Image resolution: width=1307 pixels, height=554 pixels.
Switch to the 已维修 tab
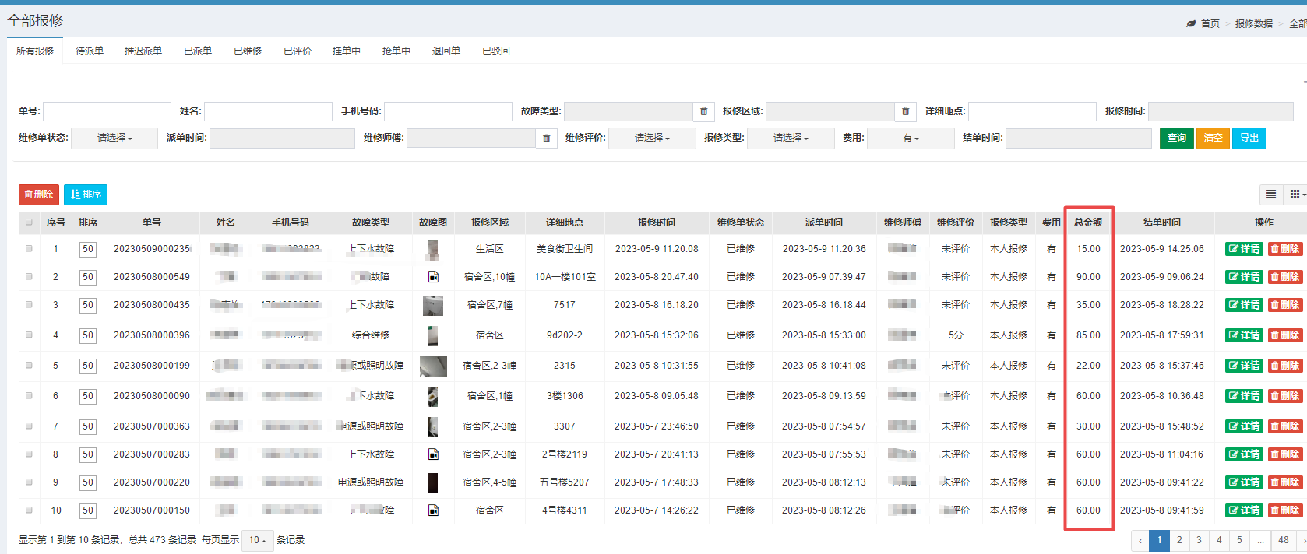click(248, 51)
